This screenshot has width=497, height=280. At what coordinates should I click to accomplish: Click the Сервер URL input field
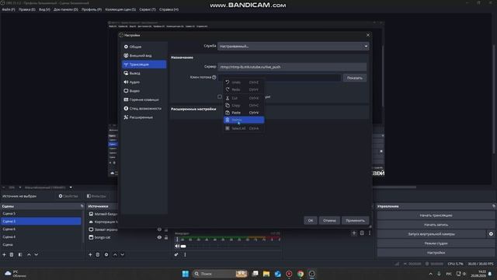click(292, 67)
